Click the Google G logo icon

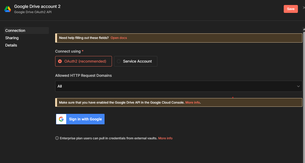tap(61, 119)
